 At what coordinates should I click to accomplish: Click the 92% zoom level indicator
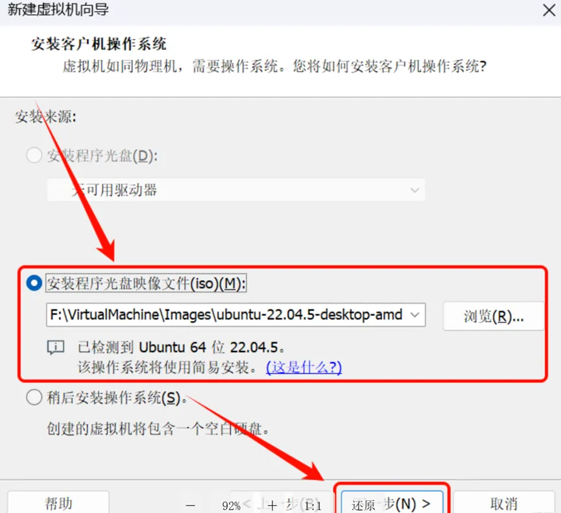tap(231, 506)
